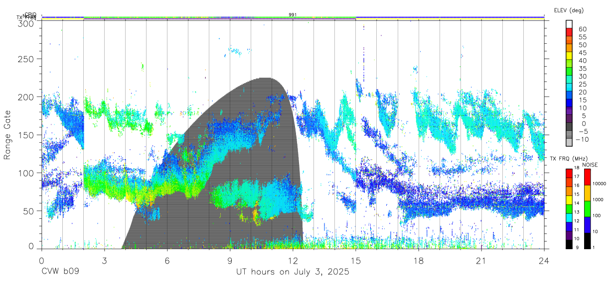This screenshot has width=612, height=282.
Task: Click the '3' tick on UT hours axis
Action: click(x=104, y=261)
